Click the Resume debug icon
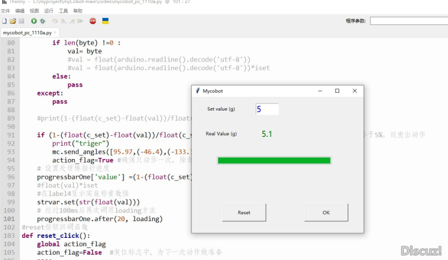Viewport: 448px width, 260px height. (x=80, y=21)
